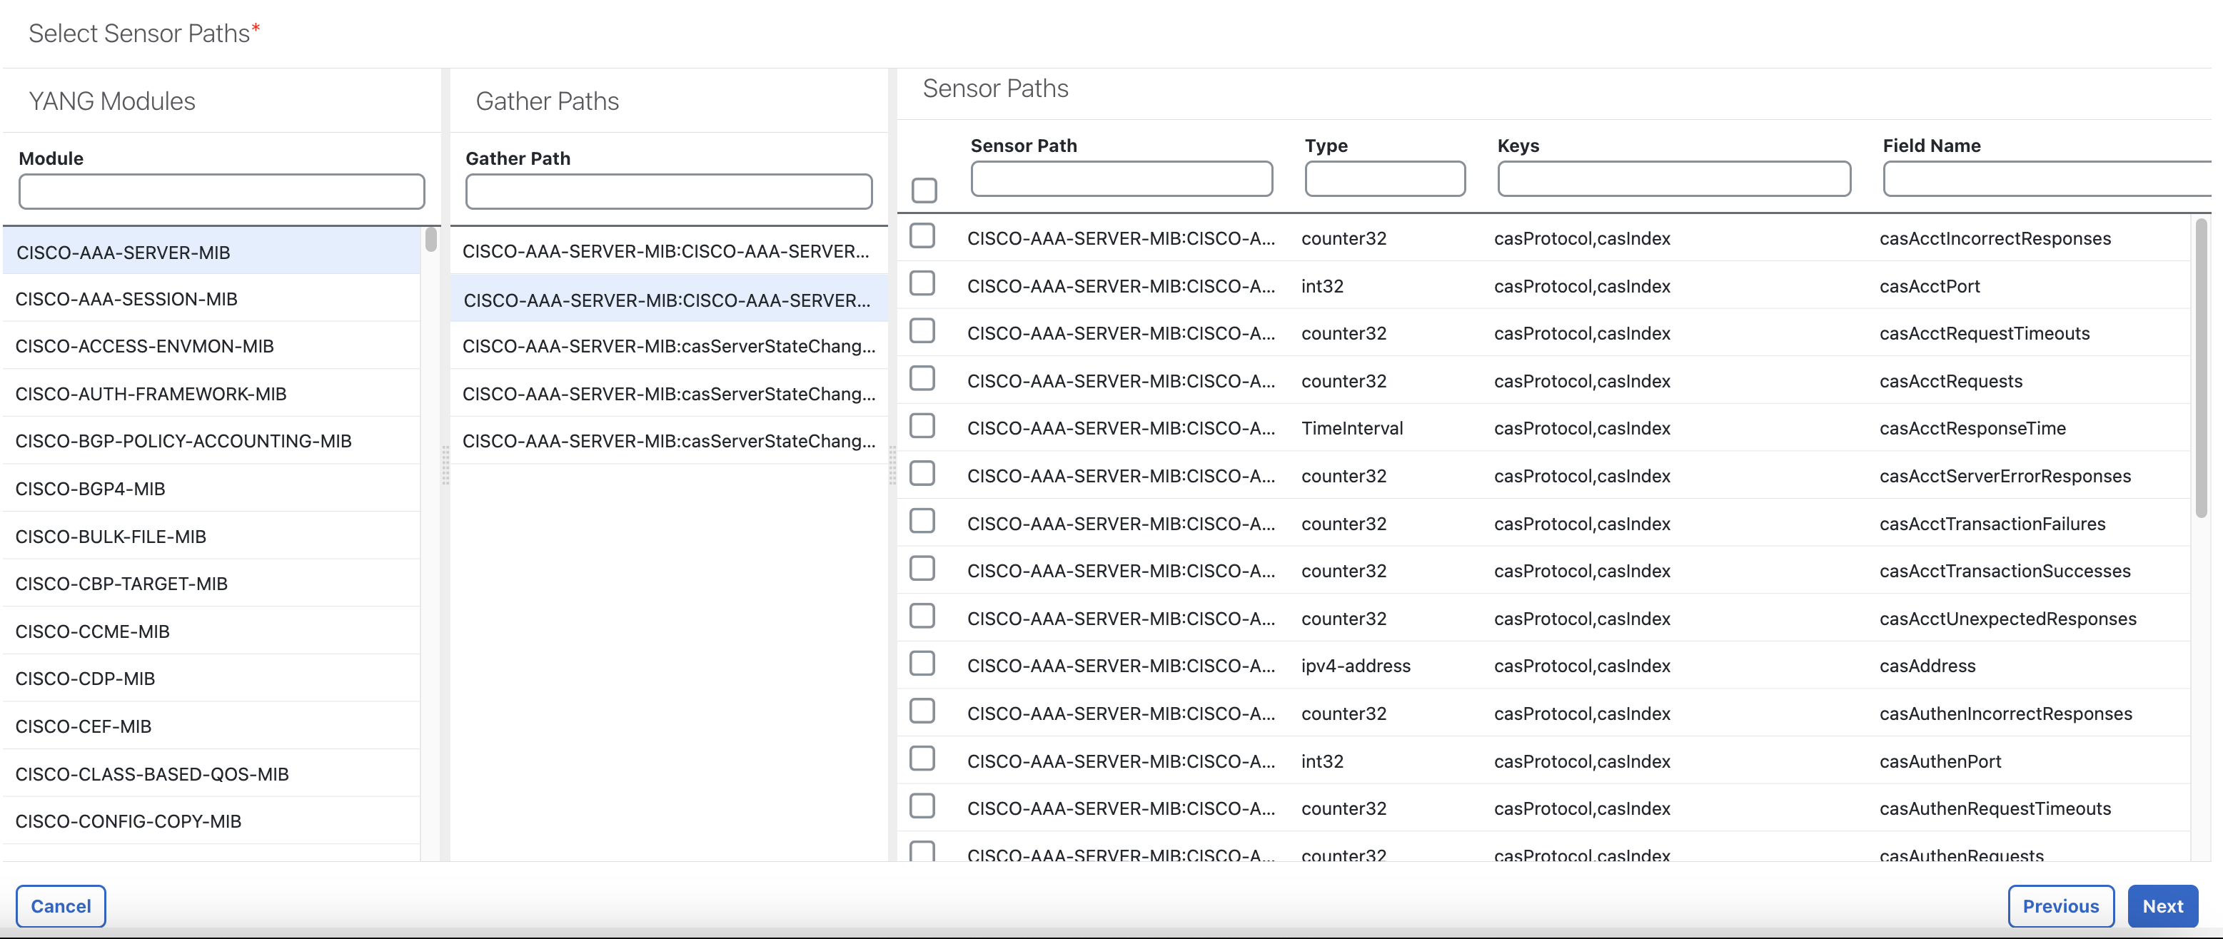The image size is (2223, 939).
Task: Click the casAuthenRequestTimeouts field name
Action: tap(1995, 809)
